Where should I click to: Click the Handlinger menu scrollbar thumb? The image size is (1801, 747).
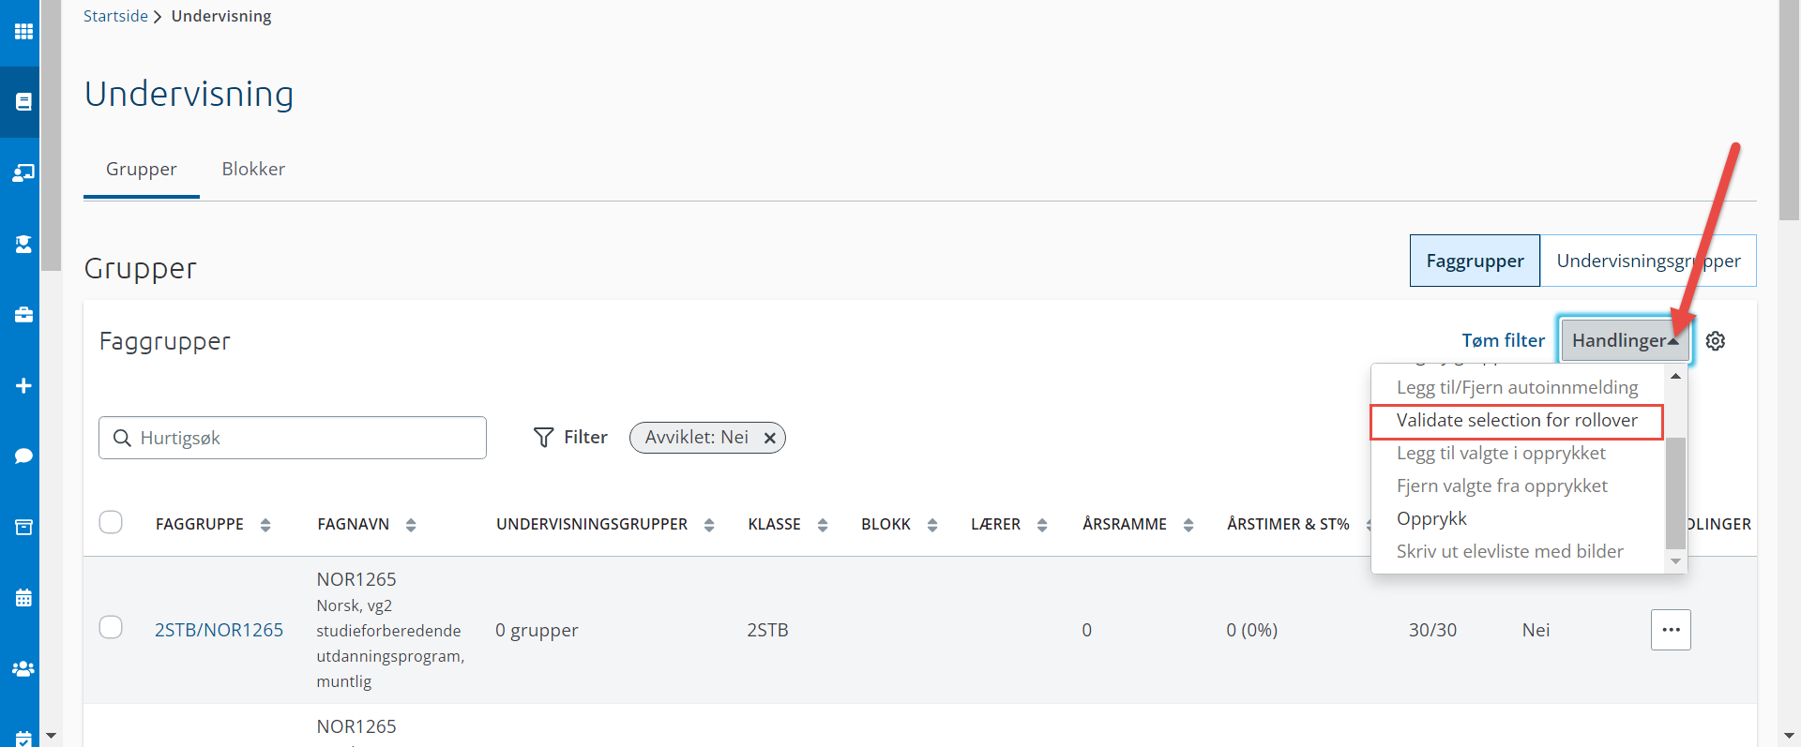[x=1675, y=492]
